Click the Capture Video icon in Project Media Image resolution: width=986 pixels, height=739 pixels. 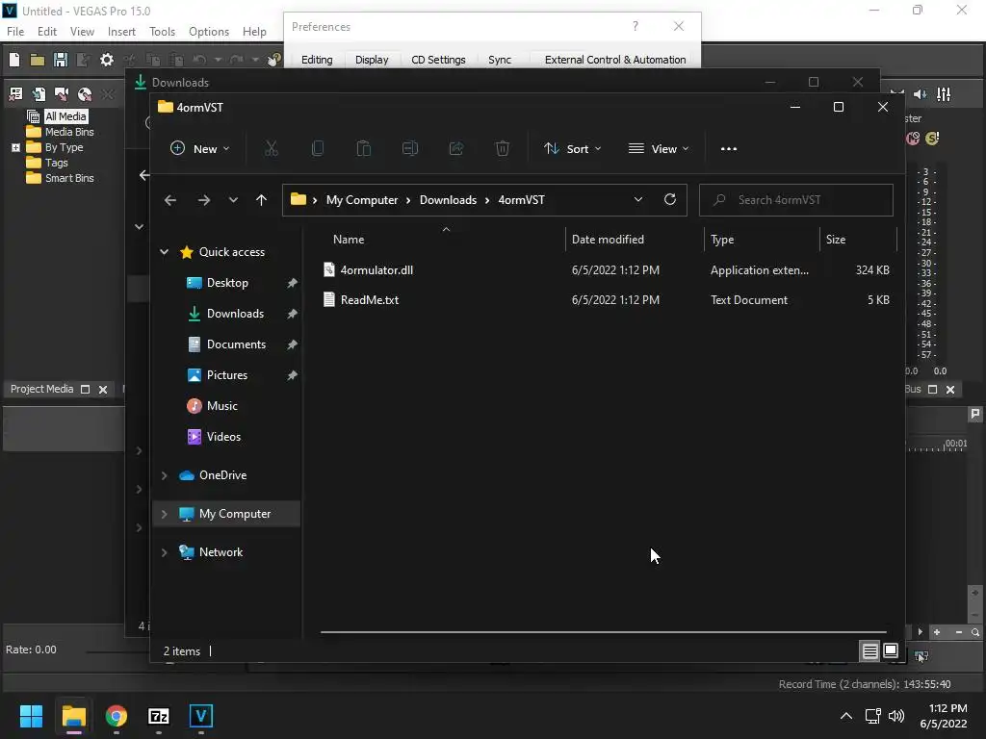tap(61, 94)
